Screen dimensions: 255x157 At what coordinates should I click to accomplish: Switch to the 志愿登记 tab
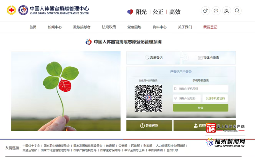click(x=154, y=58)
